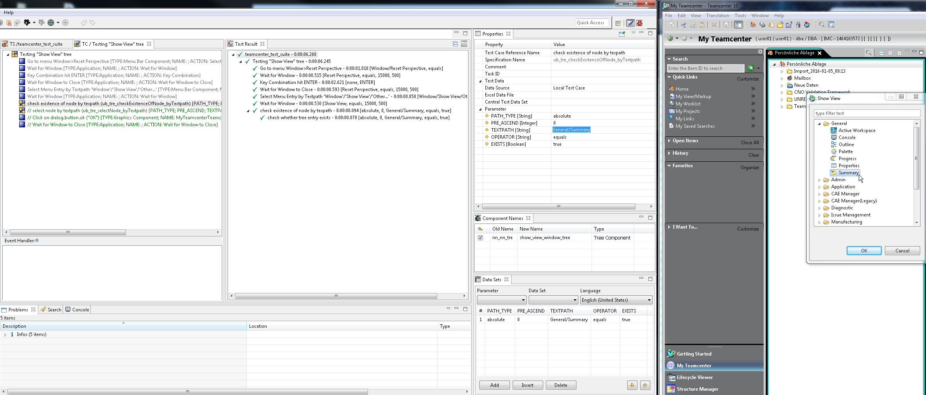Screen dimensions: 926x395
Task: Switch to the Search tab in bottom panel
Action: click(x=51, y=310)
